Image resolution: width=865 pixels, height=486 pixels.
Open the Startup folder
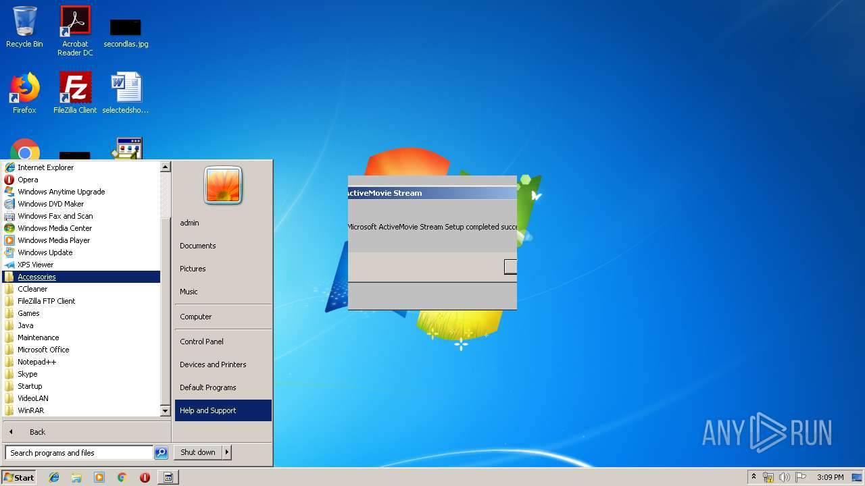coord(81,386)
